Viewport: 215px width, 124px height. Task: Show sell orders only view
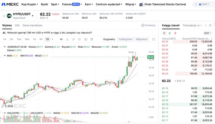tap(175, 33)
